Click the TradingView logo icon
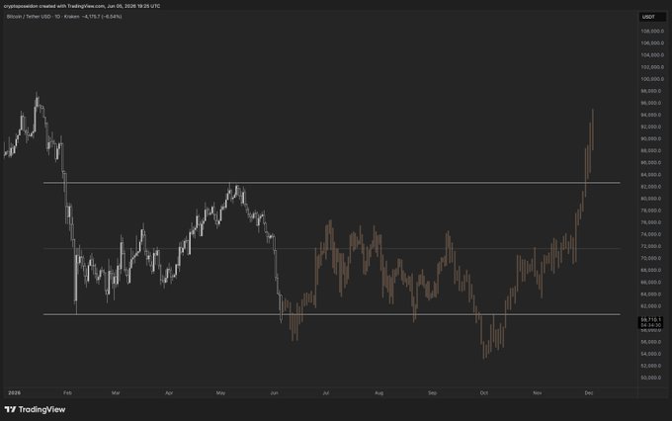The width and height of the screenshot is (672, 421). (10, 409)
